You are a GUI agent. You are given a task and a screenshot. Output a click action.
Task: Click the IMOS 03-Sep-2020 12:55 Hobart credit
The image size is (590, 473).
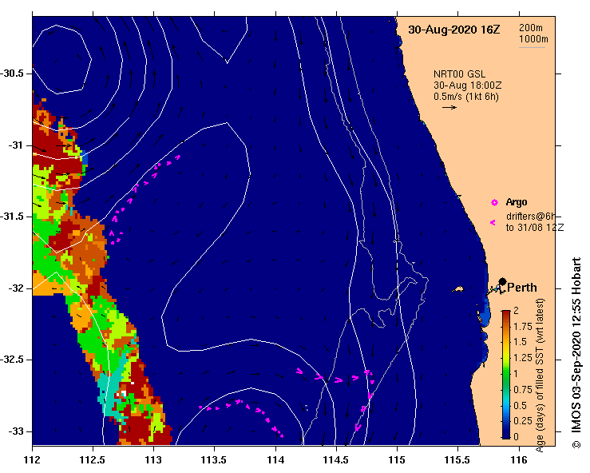576,344
